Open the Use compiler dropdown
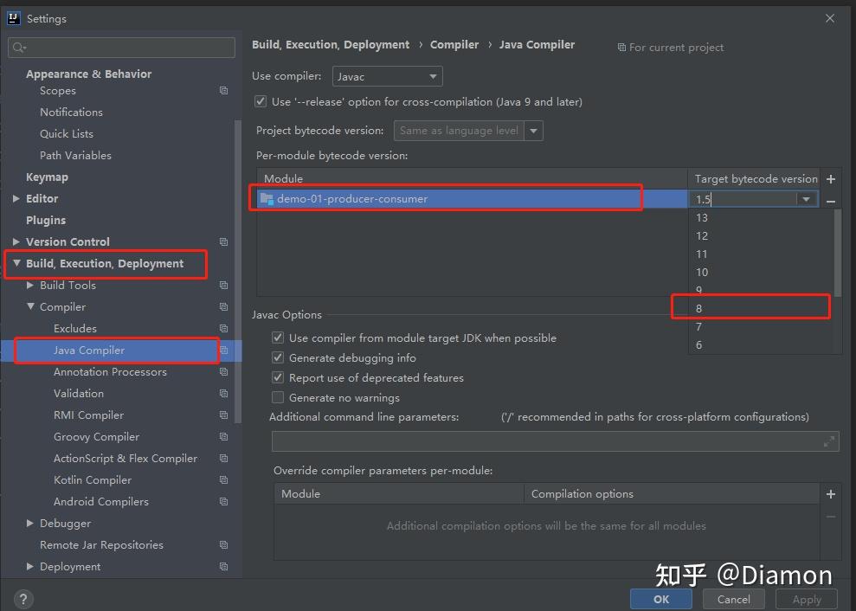Screen dimensions: 856x611 386,75
